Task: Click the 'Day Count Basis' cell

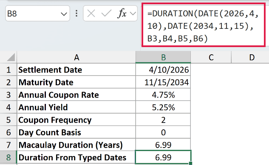Action: tap(76, 132)
